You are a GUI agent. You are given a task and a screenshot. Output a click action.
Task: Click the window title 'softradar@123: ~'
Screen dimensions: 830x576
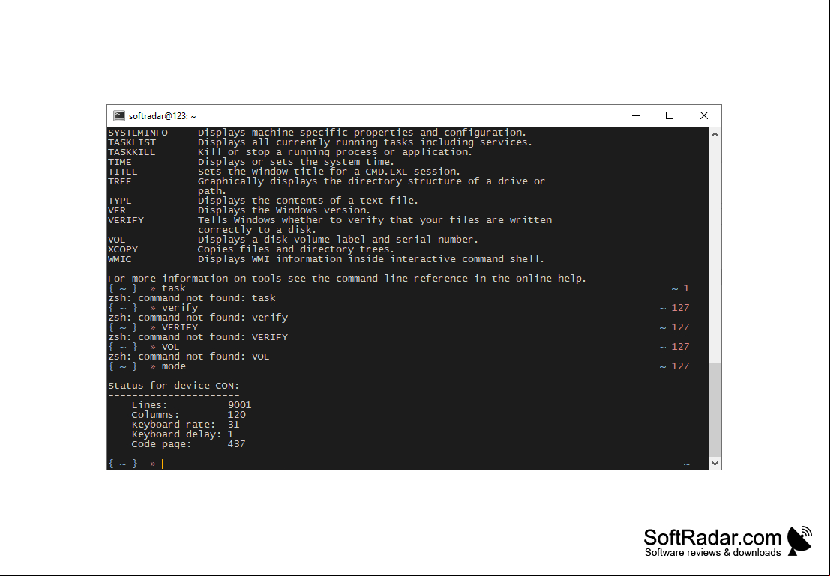point(163,116)
